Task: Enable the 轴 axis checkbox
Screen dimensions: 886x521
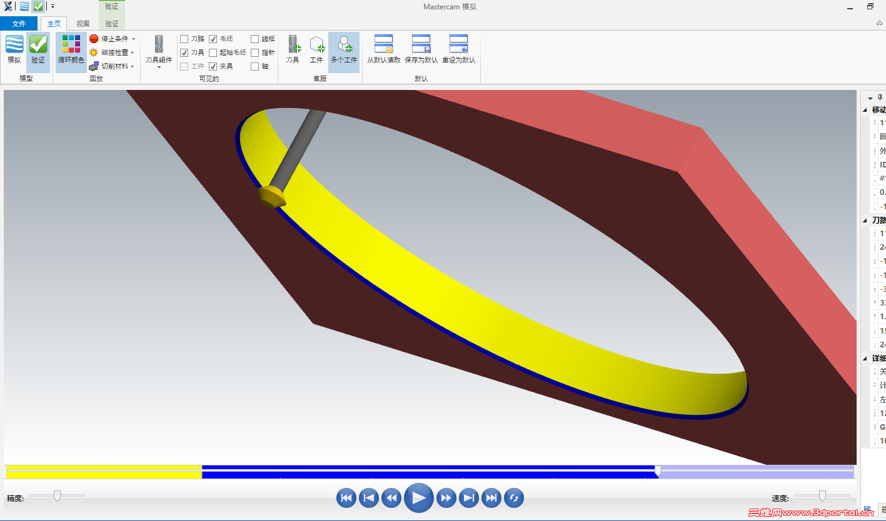Action: tap(255, 66)
